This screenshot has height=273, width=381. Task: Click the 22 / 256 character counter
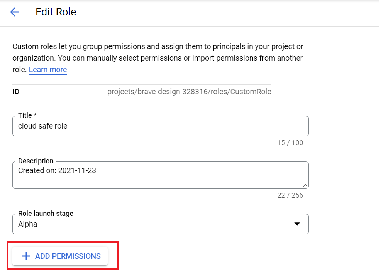290,195
